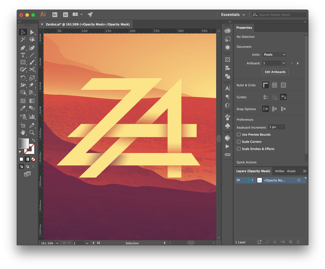Image resolution: width=325 pixels, height=269 pixels.
Task: Select the Type tool
Action: tap(23, 55)
